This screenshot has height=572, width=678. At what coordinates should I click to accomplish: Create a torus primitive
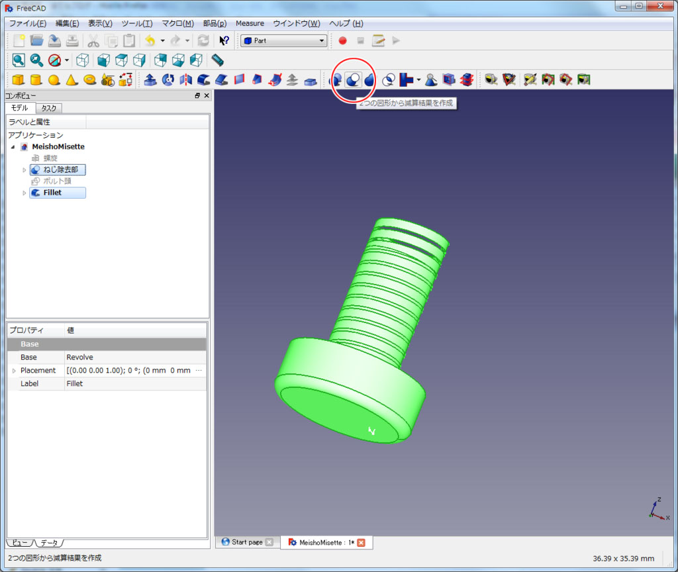tap(89, 79)
